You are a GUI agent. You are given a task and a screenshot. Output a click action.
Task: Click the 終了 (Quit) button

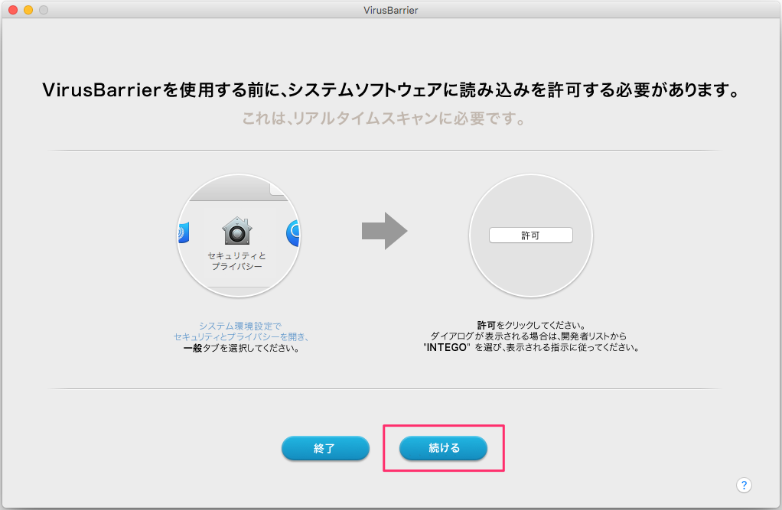pyautogui.click(x=325, y=447)
